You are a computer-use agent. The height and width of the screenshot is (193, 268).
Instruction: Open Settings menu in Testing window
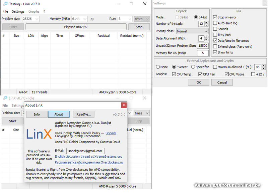tap(18, 11)
